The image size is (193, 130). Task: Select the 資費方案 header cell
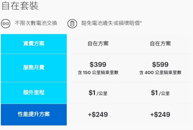34,44
